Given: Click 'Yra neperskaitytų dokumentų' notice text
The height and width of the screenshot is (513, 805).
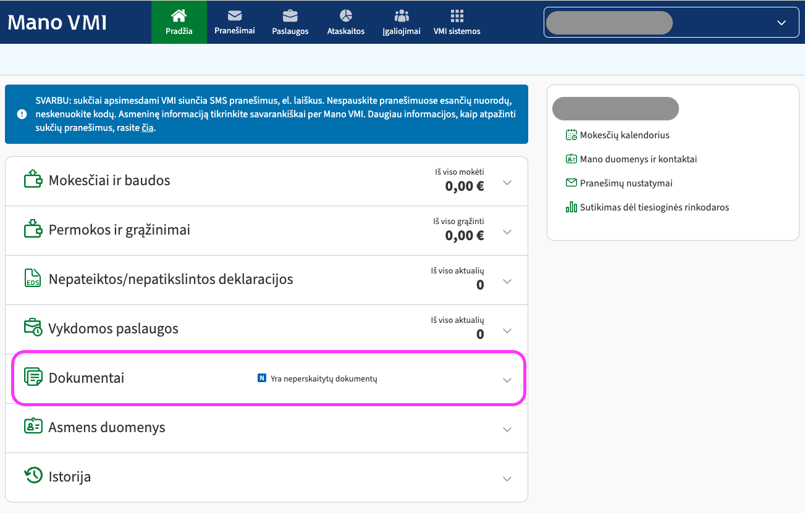Looking at the screenshot, I should [x=324, y=378].
